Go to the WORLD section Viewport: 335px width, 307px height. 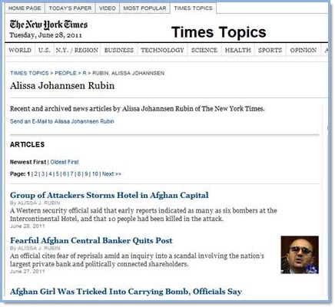tap(20, 50)
